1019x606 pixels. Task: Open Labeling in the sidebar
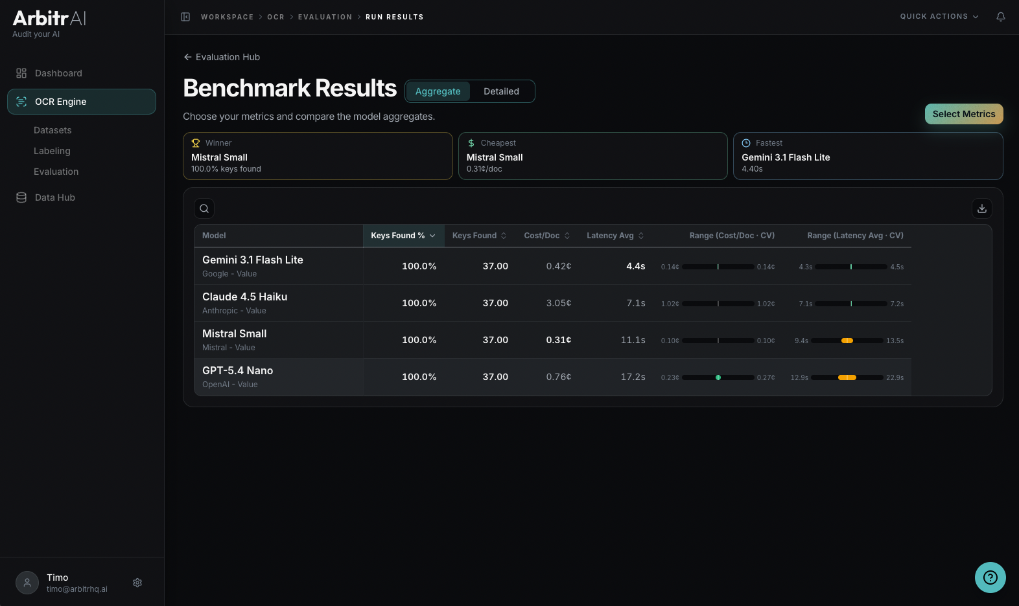coord(52,151)
